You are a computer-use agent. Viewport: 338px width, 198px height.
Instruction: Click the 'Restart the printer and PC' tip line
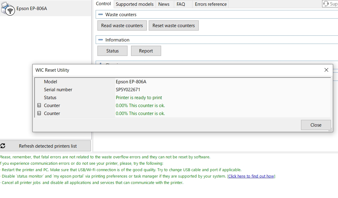tap(121, 170)
